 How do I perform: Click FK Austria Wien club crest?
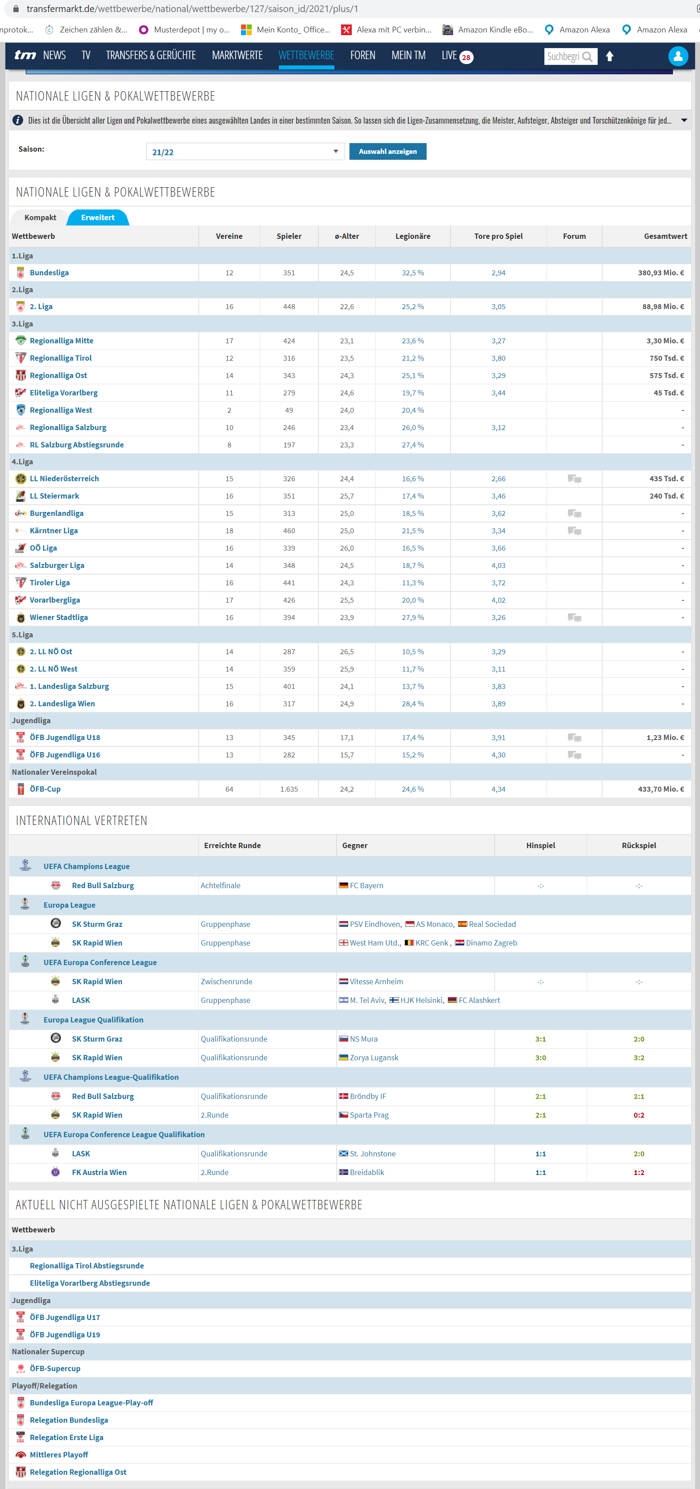point(56,1171)
